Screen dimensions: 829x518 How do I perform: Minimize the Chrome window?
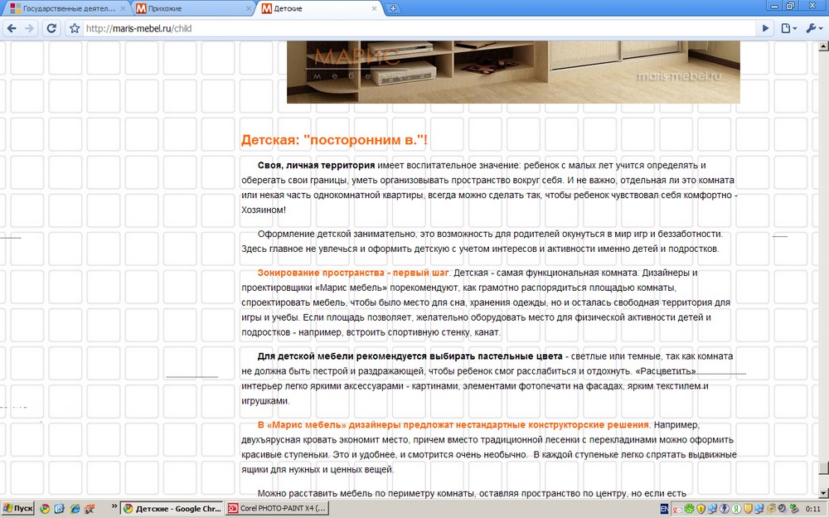tap(775, 6)
